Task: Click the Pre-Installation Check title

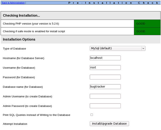Action: coord(113,3)
